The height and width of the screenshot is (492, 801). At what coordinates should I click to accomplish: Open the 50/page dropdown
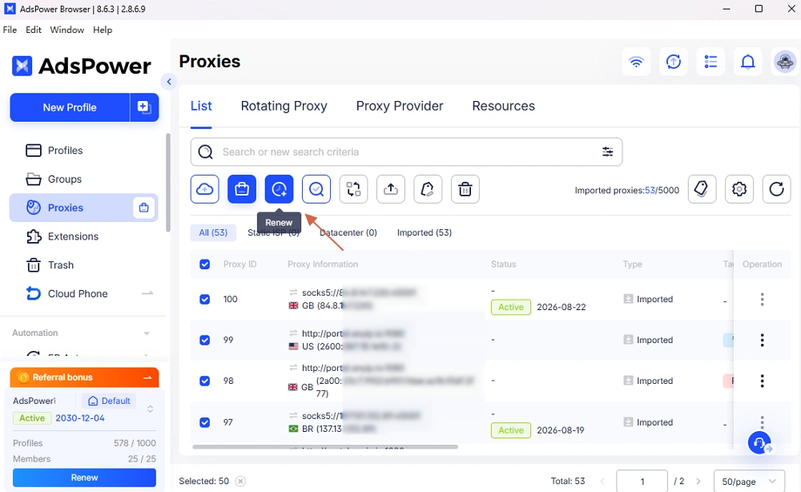(749, 482)
